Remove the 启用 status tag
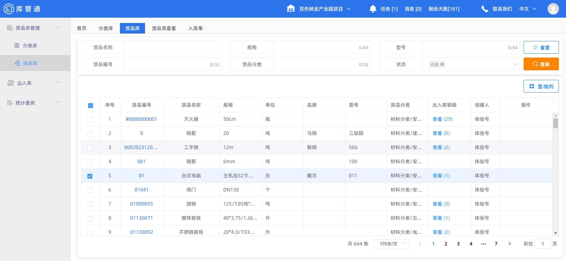The width and height of the screenshot is (566, 261). click(x=442, y=64)
